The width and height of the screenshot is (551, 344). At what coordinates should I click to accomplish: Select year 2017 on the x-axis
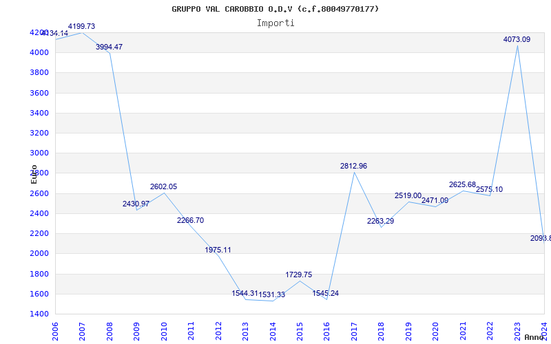click(354, 332)
